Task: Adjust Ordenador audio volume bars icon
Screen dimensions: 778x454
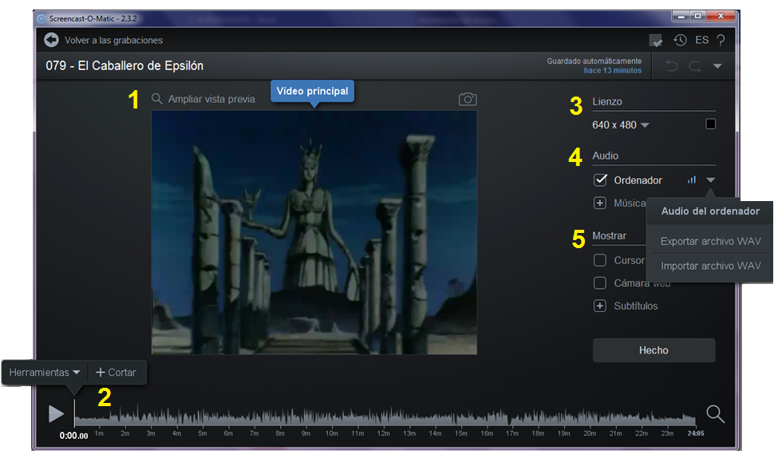Action: tap(692, 180)
